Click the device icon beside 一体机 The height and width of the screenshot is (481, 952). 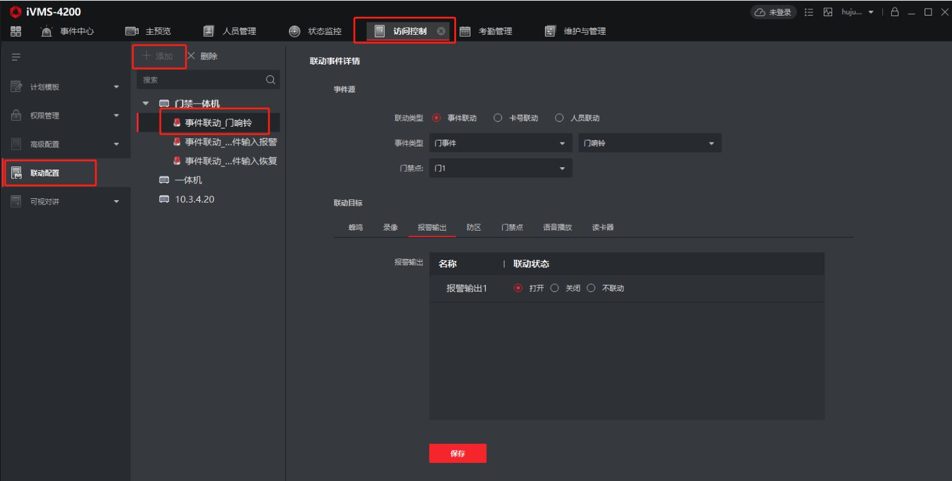click(x=164, y=180)
